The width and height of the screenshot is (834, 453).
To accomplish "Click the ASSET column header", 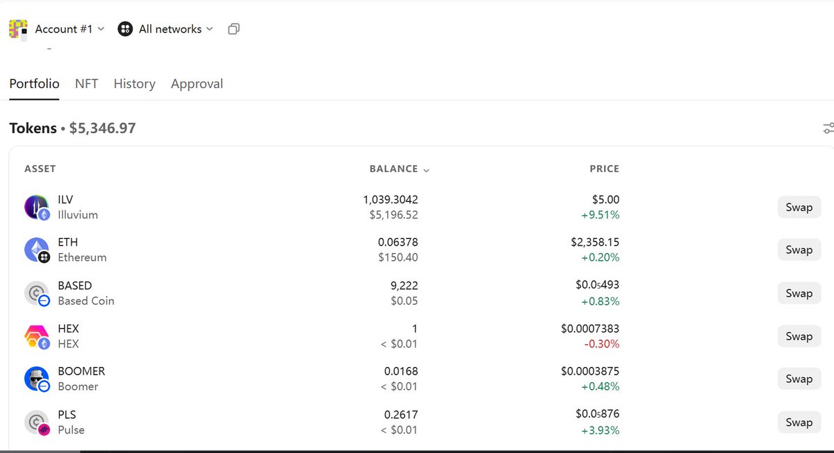I will [x=40, y=169].
